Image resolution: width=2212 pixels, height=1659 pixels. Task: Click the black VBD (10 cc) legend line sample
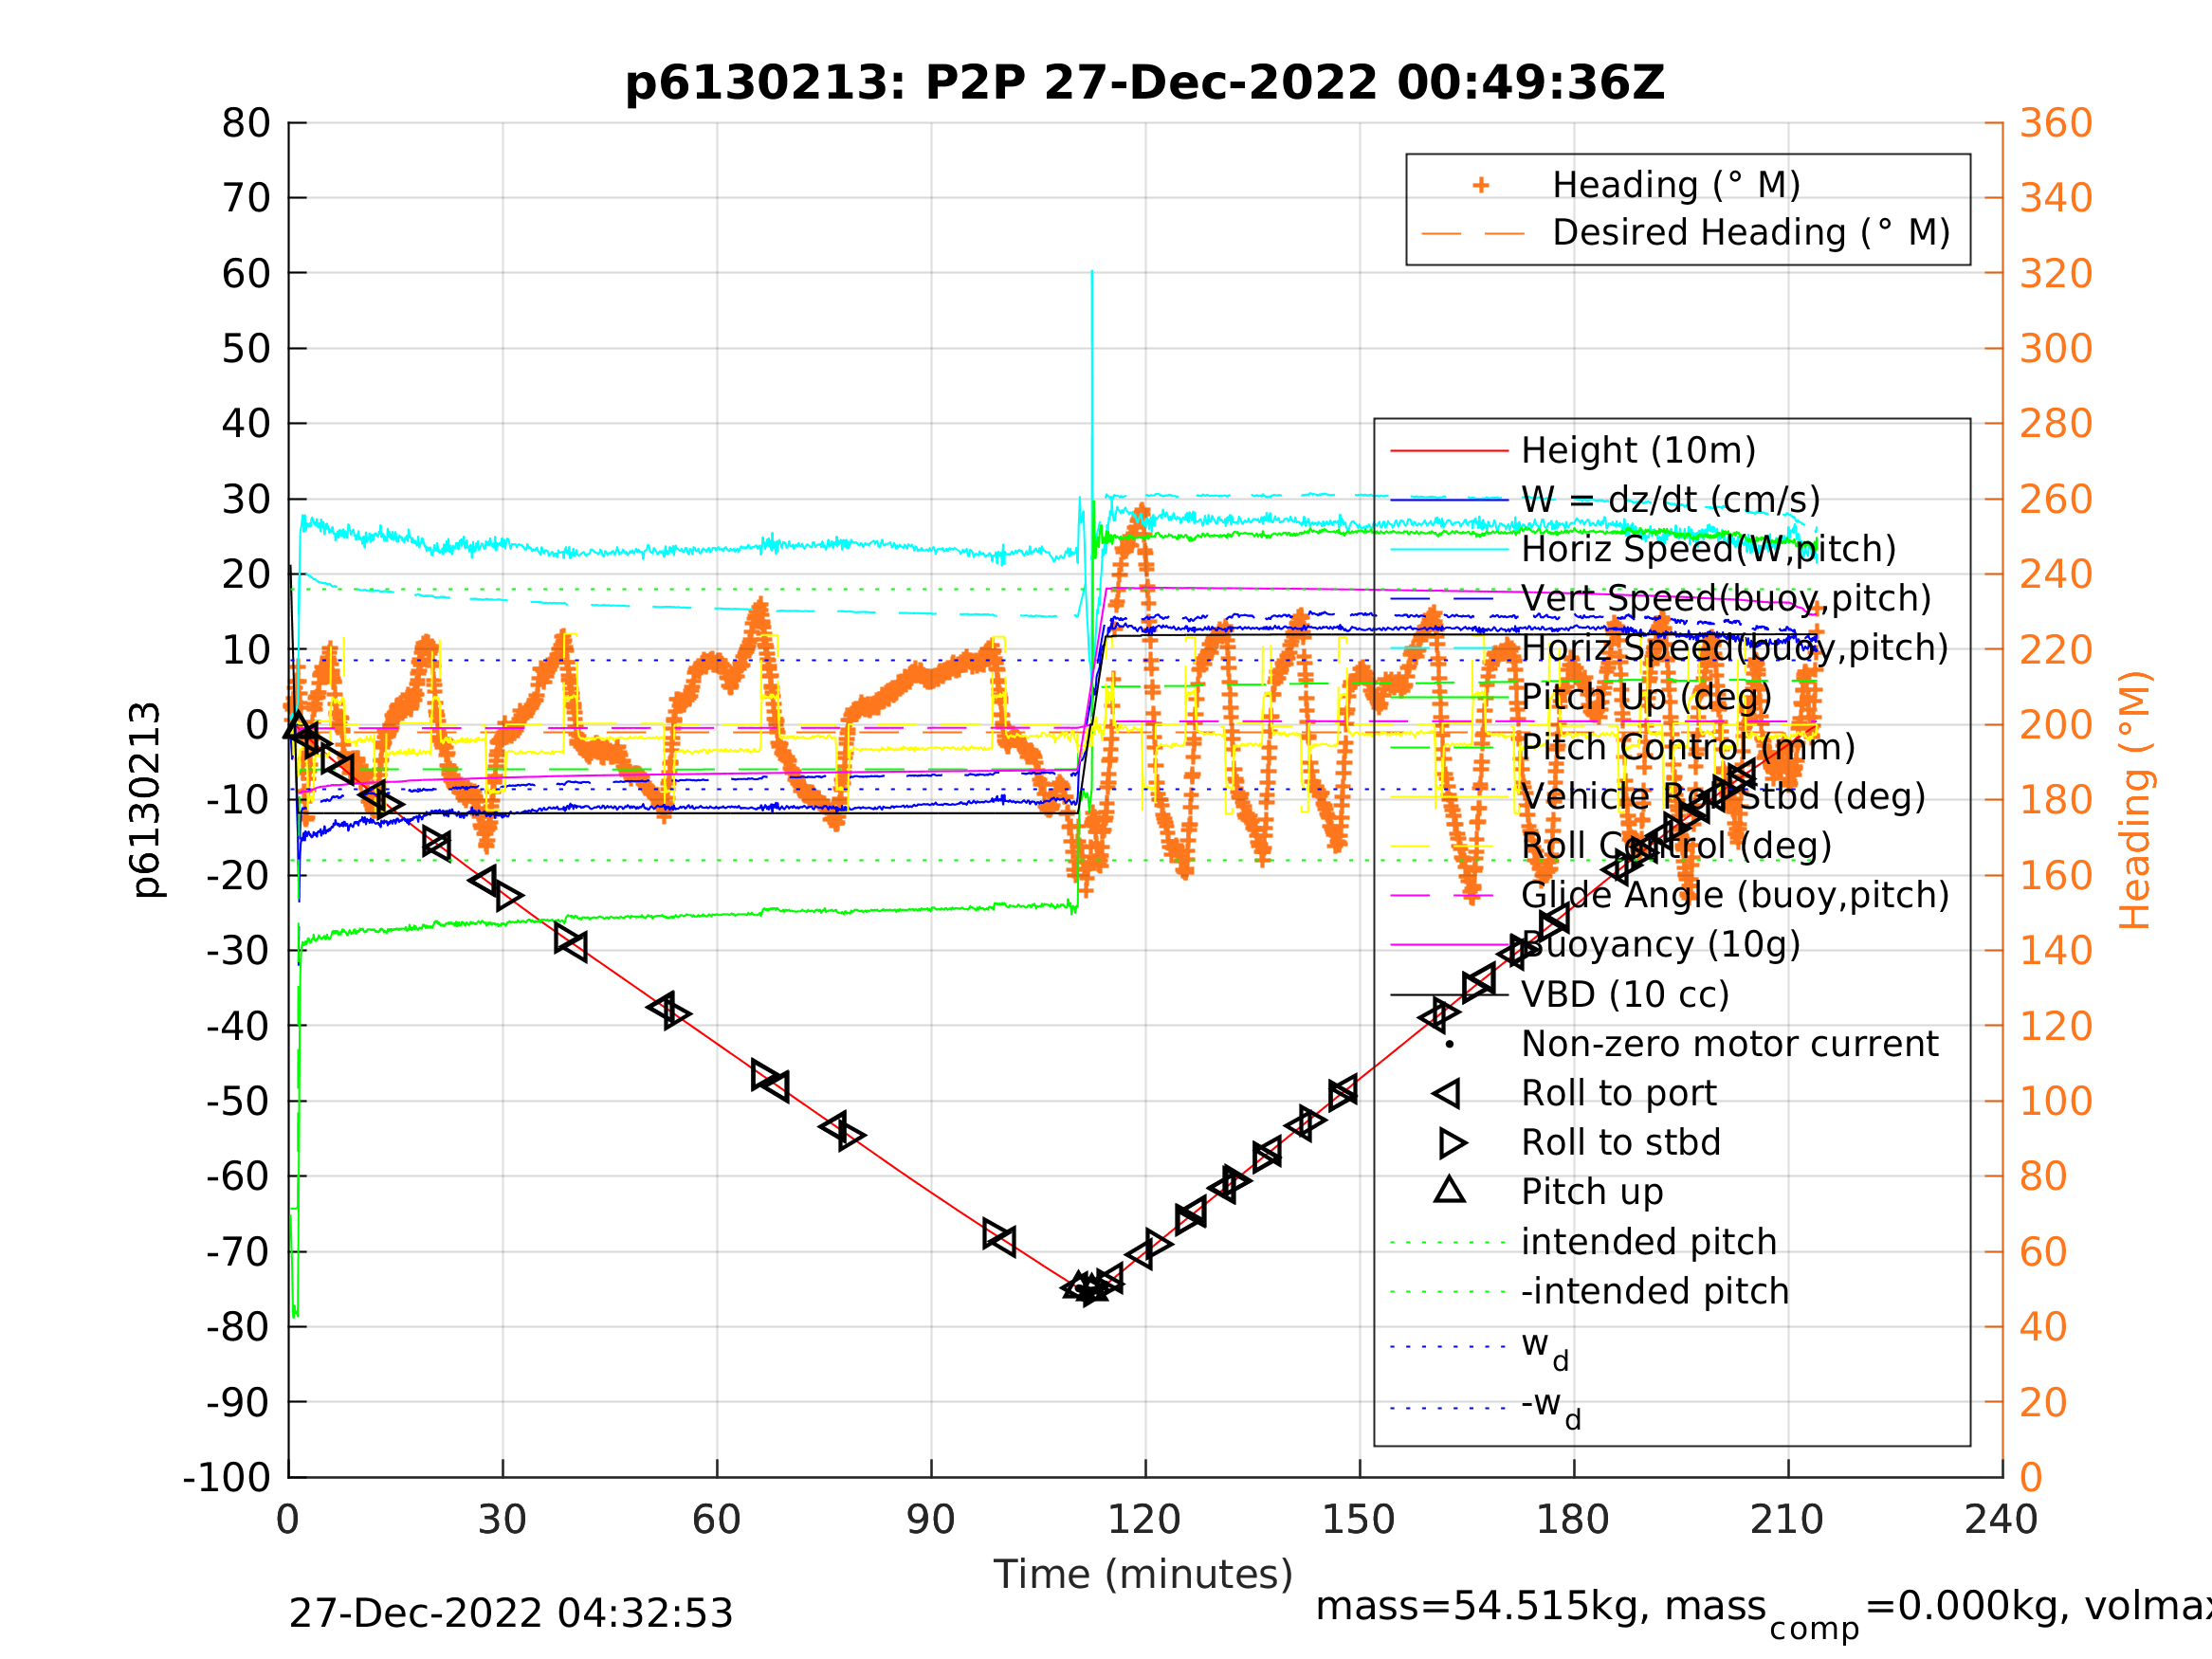pos(1449,995)
